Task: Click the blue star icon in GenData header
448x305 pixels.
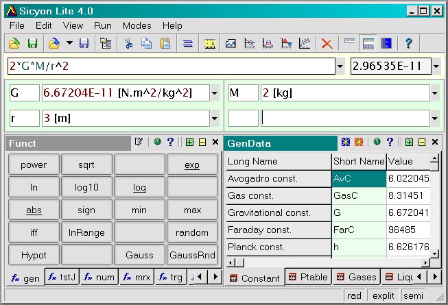Action: 346,141
